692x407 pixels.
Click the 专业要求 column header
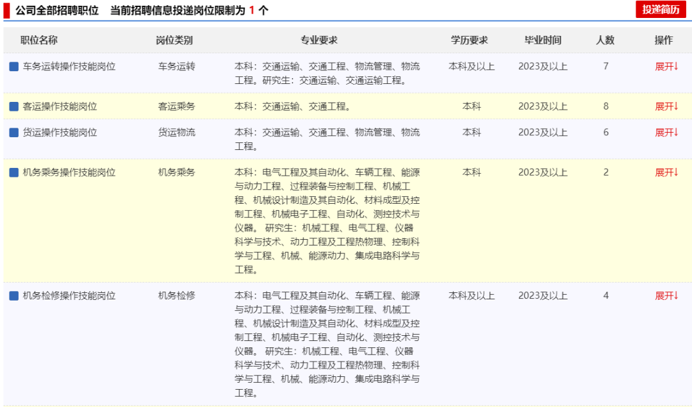[319, 40]
